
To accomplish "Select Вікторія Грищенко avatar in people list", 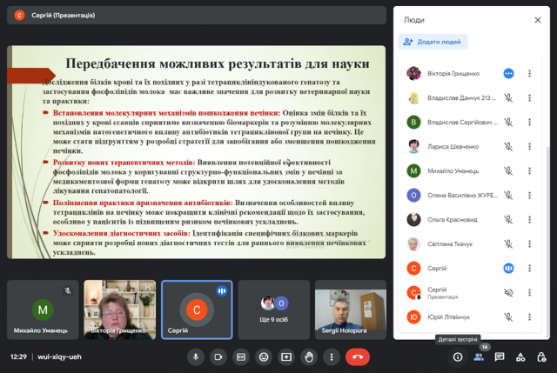I will pyautogui.click(x=413, y=73).
